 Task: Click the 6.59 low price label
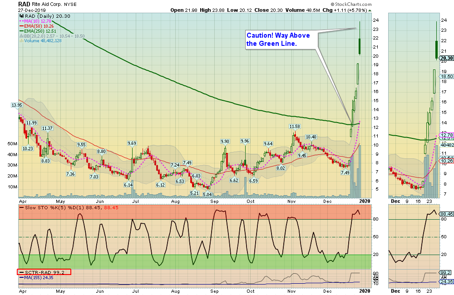coord(253,181)
